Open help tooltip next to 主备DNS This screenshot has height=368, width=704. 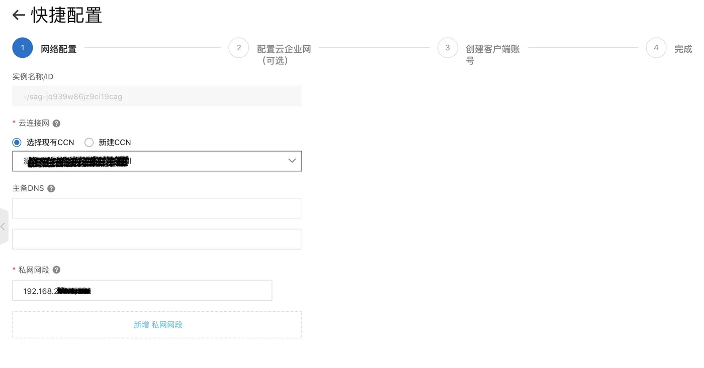click(51, 189)
